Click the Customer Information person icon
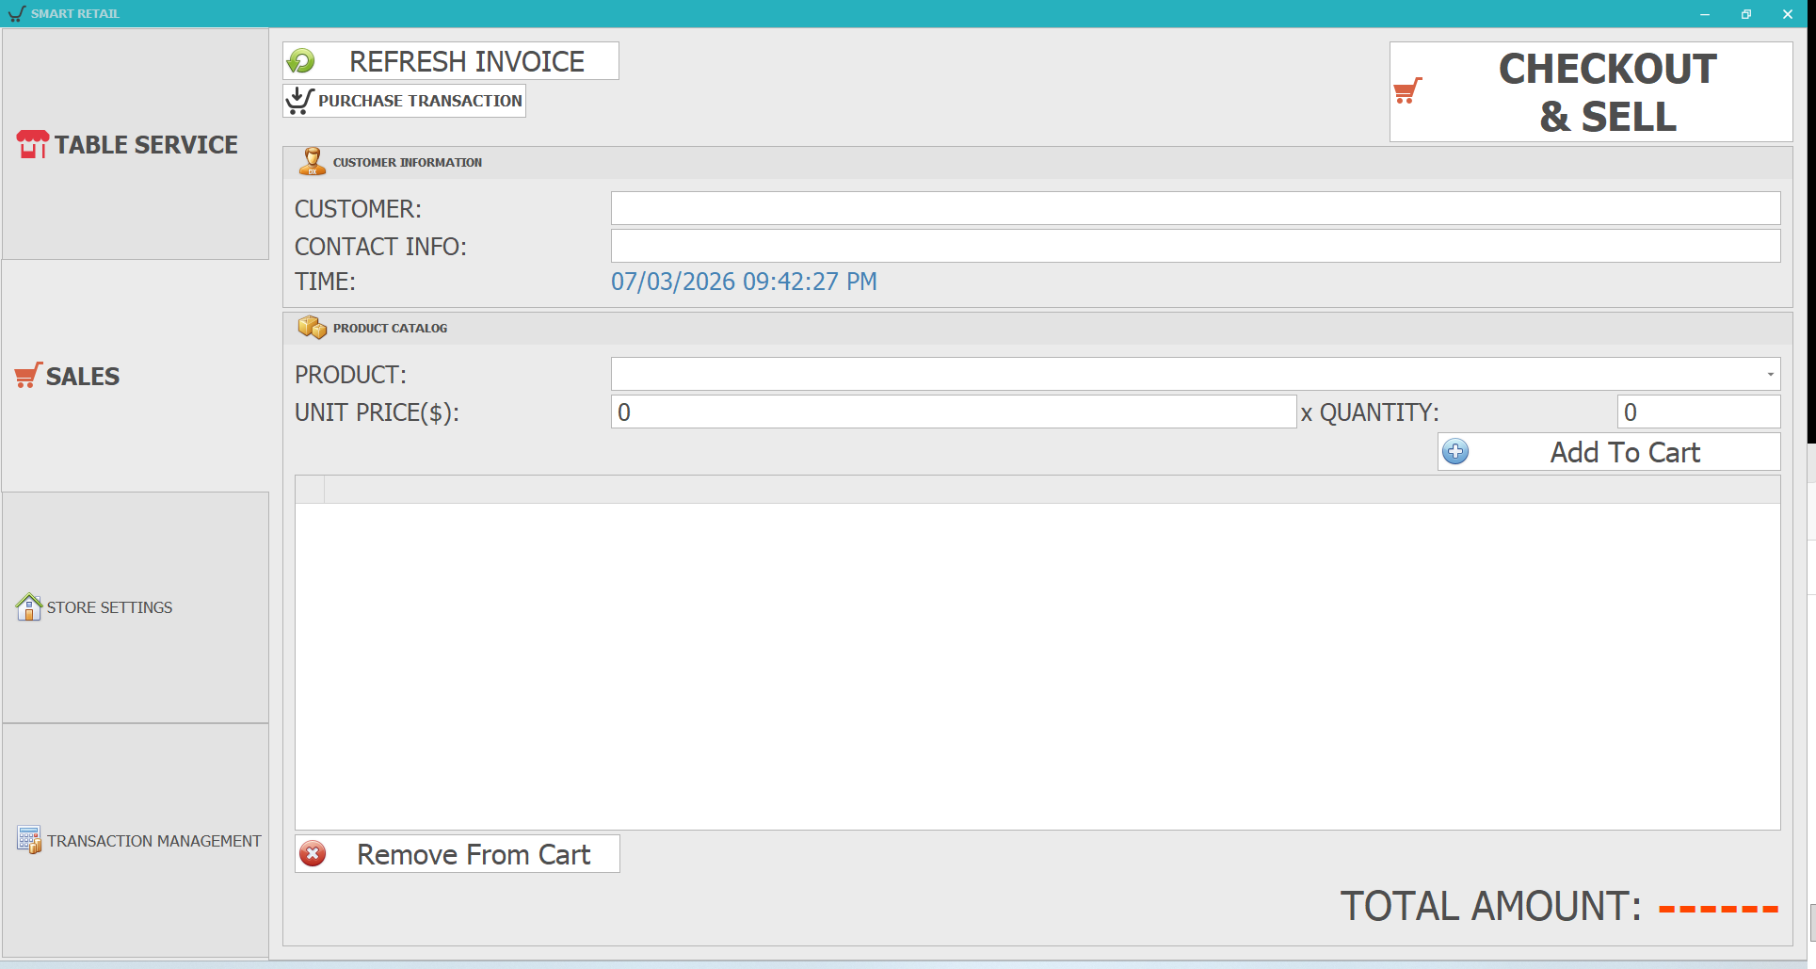Viewport: 1816px width, 969px height. 313,160
